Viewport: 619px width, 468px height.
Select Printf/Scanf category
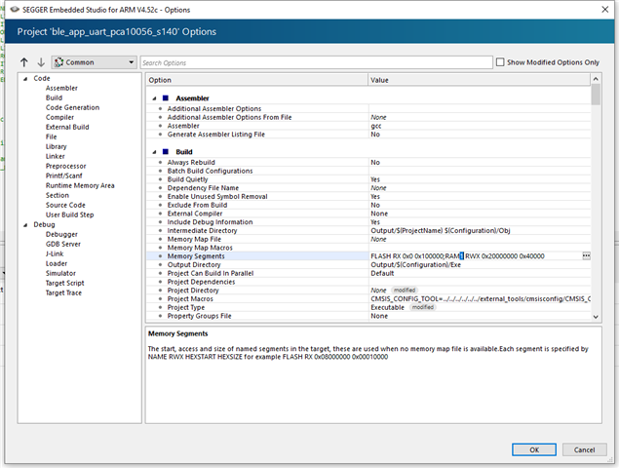coord(64,175)
